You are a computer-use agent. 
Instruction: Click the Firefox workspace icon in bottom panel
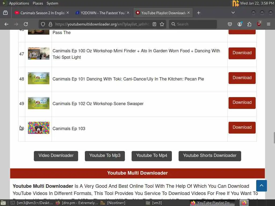pyautogui.click(x=244, y=203)
